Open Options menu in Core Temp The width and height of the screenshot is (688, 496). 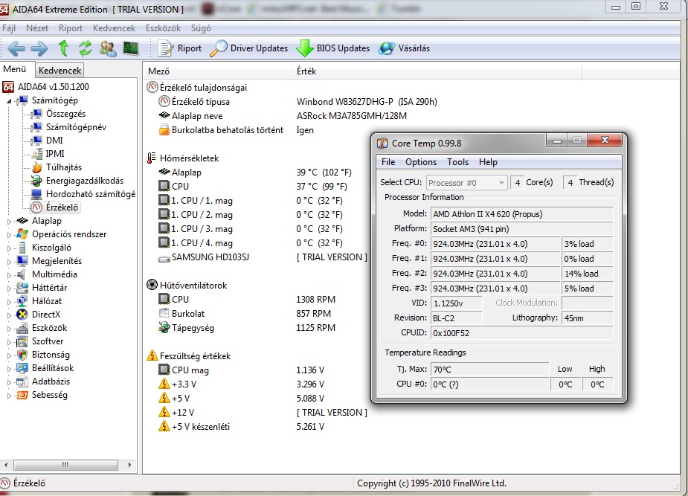click(421, 162)
